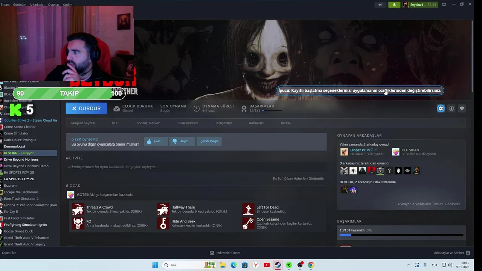Open Microsoft Store from taskbar
The height and width of the screenshot is (271, 482).
(x=244, y=265)
